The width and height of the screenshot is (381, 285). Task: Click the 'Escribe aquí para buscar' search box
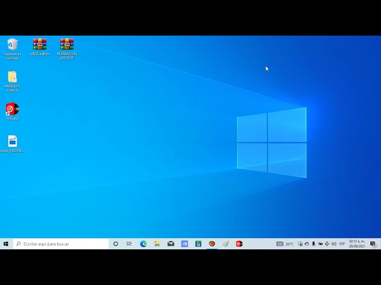61,244
